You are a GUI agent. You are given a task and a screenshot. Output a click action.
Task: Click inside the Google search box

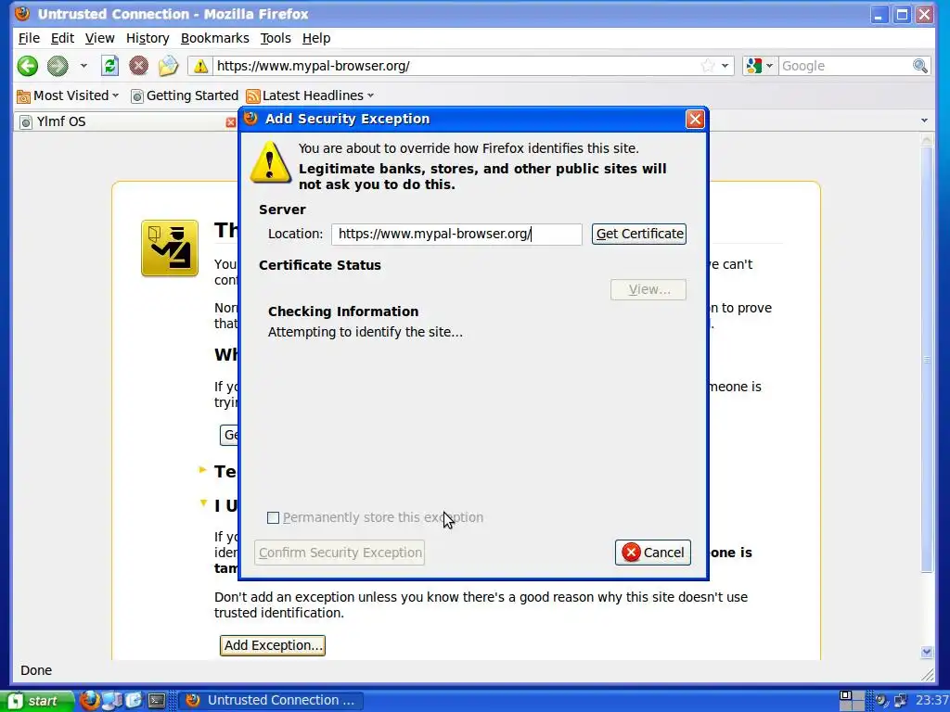(844, 66)
